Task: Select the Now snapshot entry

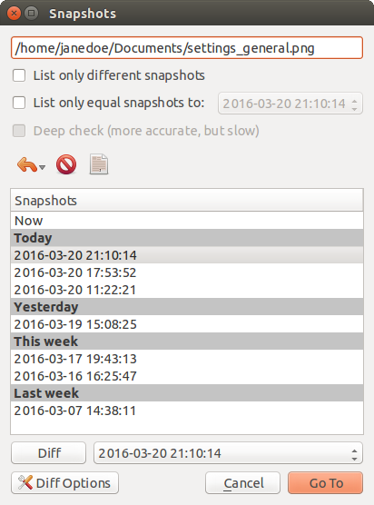Action: 187,221
